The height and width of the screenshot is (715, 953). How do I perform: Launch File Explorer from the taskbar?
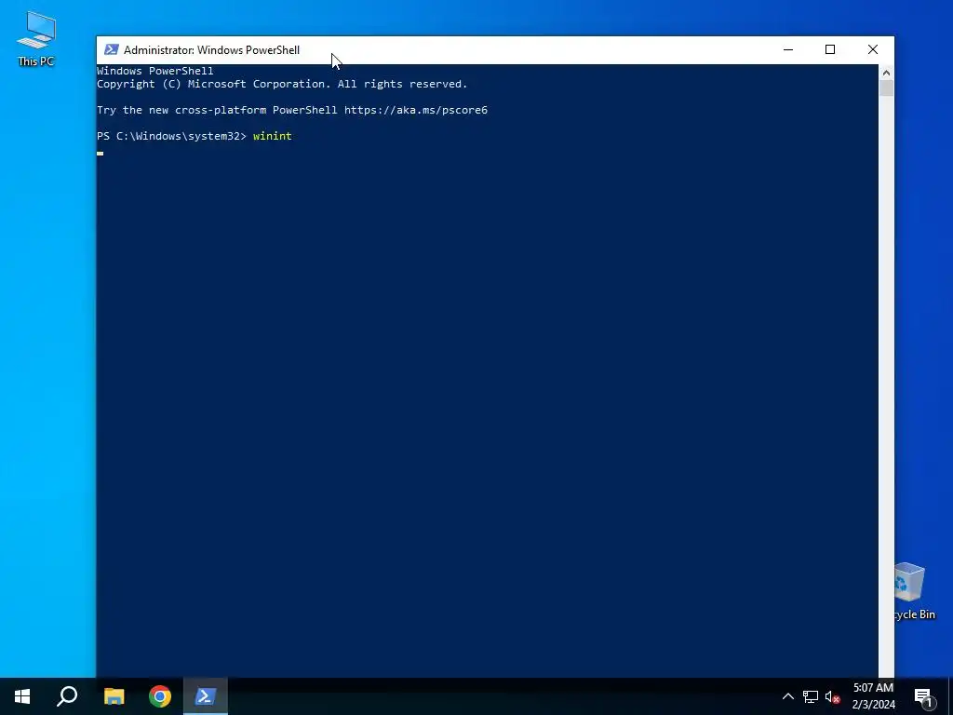tap(114, 696)
